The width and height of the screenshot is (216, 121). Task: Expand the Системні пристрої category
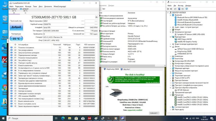pos(170,107)
